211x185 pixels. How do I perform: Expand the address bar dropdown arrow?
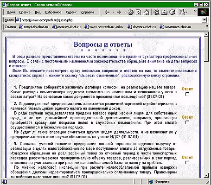[x=205, y=20]
